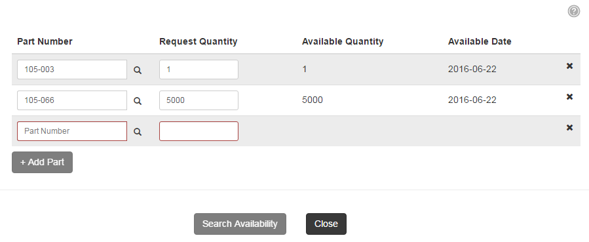
Task: Click the Search Availability button
Action: (240, 224)
